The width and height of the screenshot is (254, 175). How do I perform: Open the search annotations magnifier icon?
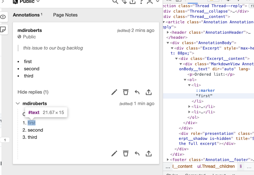[x=115, y=1]
